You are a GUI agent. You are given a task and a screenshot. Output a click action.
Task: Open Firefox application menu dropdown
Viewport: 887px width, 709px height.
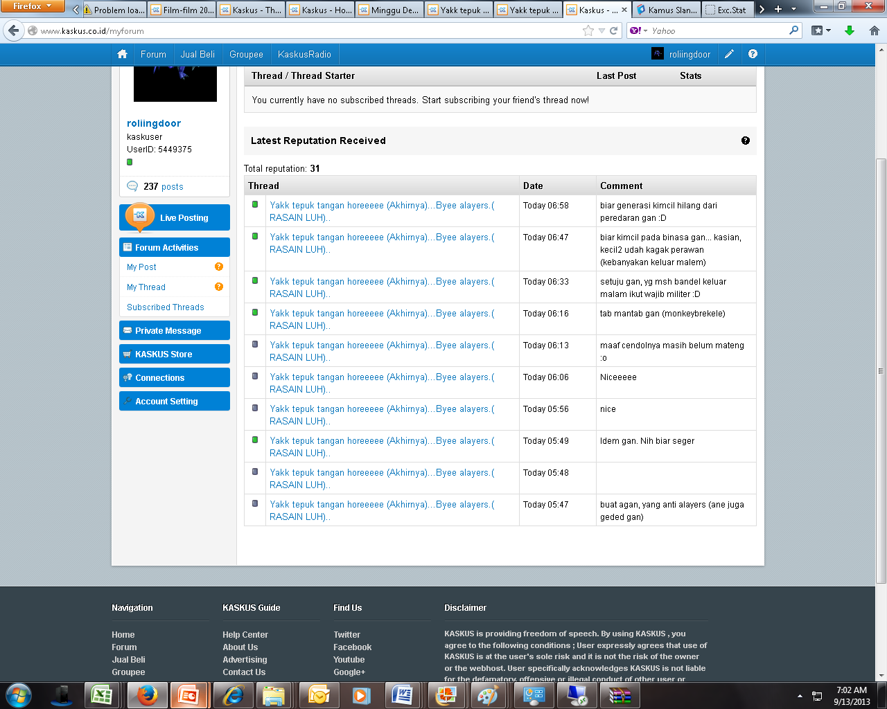click(x=32, y=6)
